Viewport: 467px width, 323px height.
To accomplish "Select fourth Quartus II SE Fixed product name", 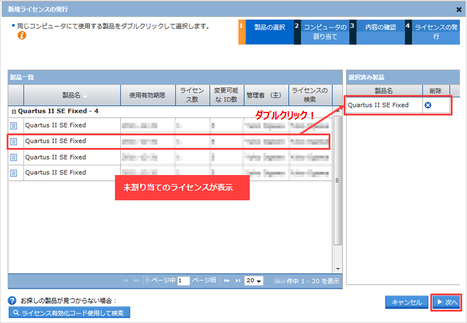I will [55, 173].
